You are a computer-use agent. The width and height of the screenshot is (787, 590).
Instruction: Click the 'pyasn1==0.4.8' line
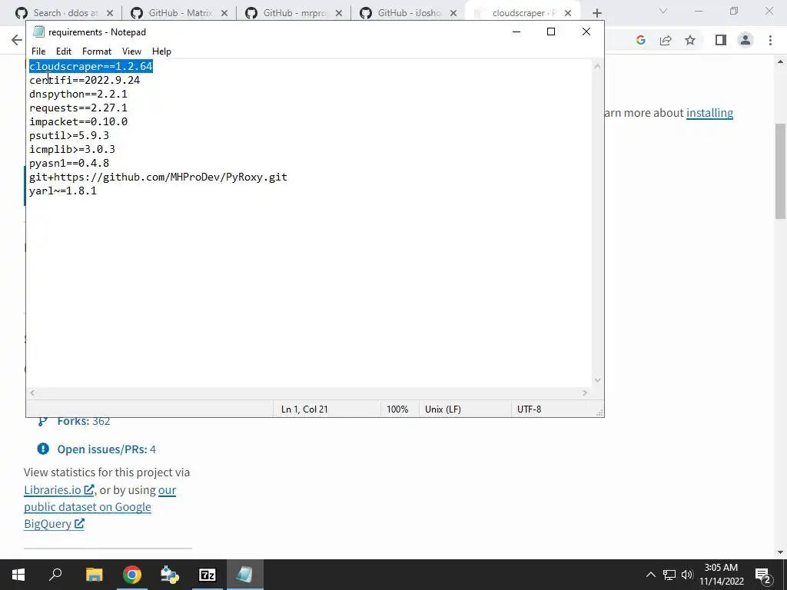68,163
